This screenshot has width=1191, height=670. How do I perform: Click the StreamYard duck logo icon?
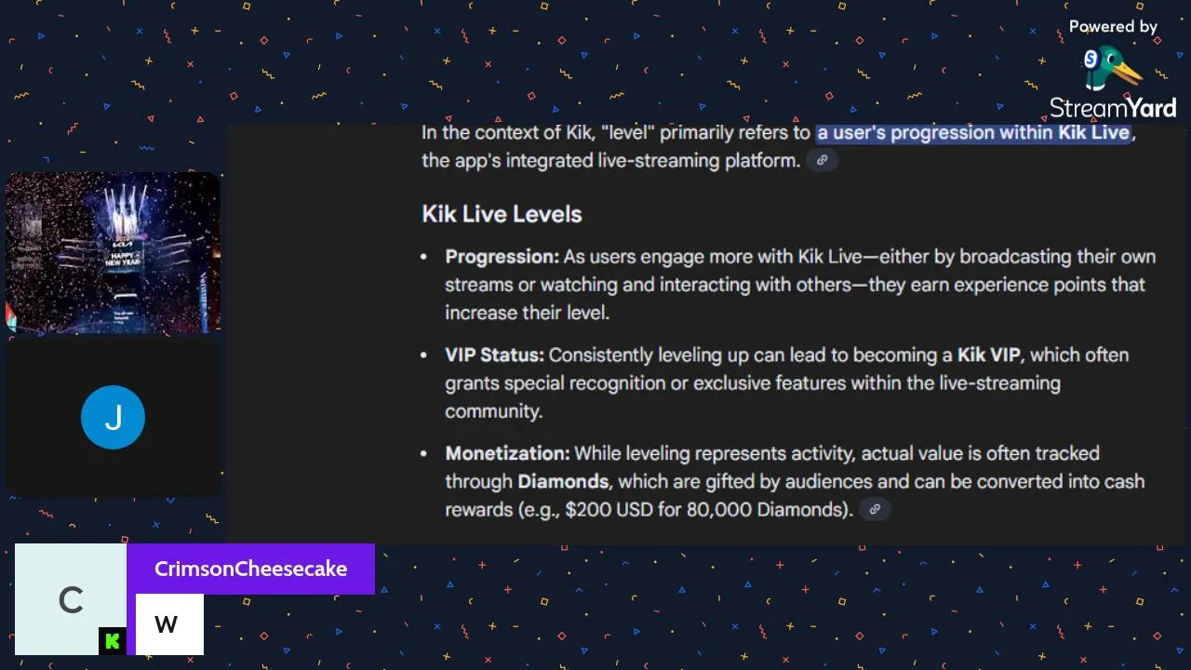coord(1112,70)
